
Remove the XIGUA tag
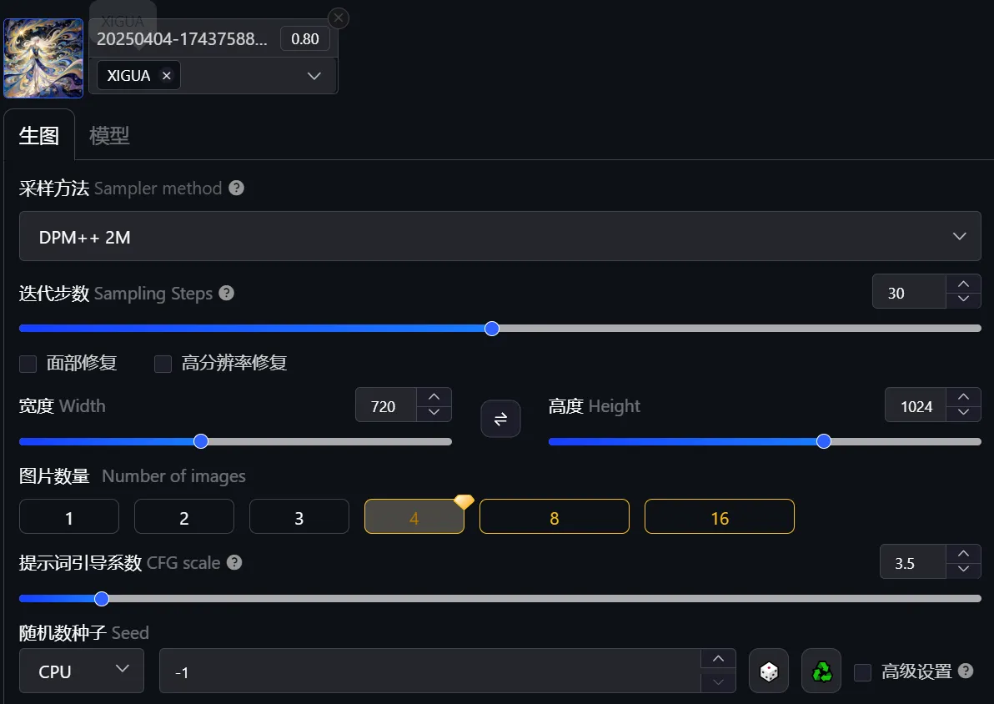coord(166,76)
